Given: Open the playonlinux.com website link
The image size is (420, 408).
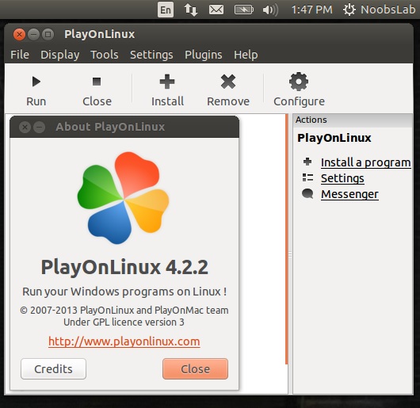Looking at the screenshot, I should (x=124, y=341).
